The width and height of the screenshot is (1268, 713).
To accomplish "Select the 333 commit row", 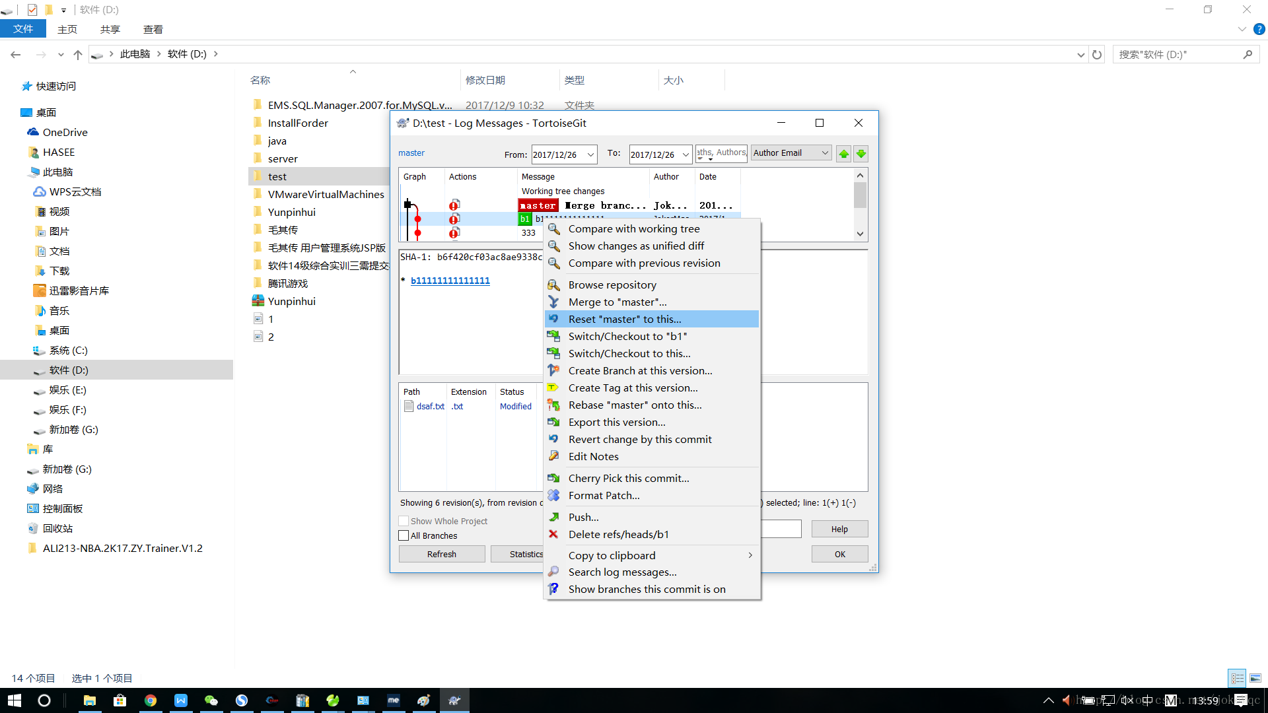I will [x=472, y=232].
